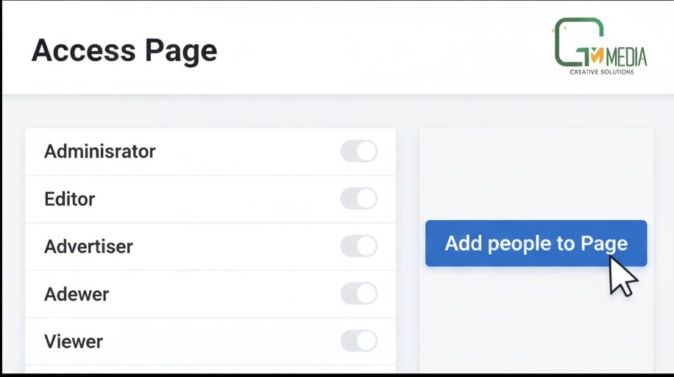Choose the Advertiser role label
This screenshot has height=377, width=674.
coord(88,246)
